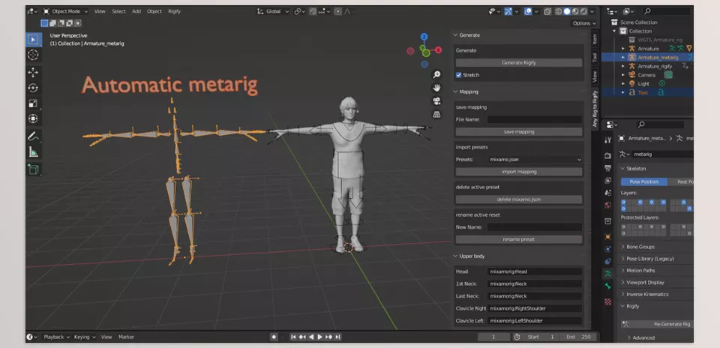Select the Select Box tool
Screen dimensions: 720x348
(34, 40)
